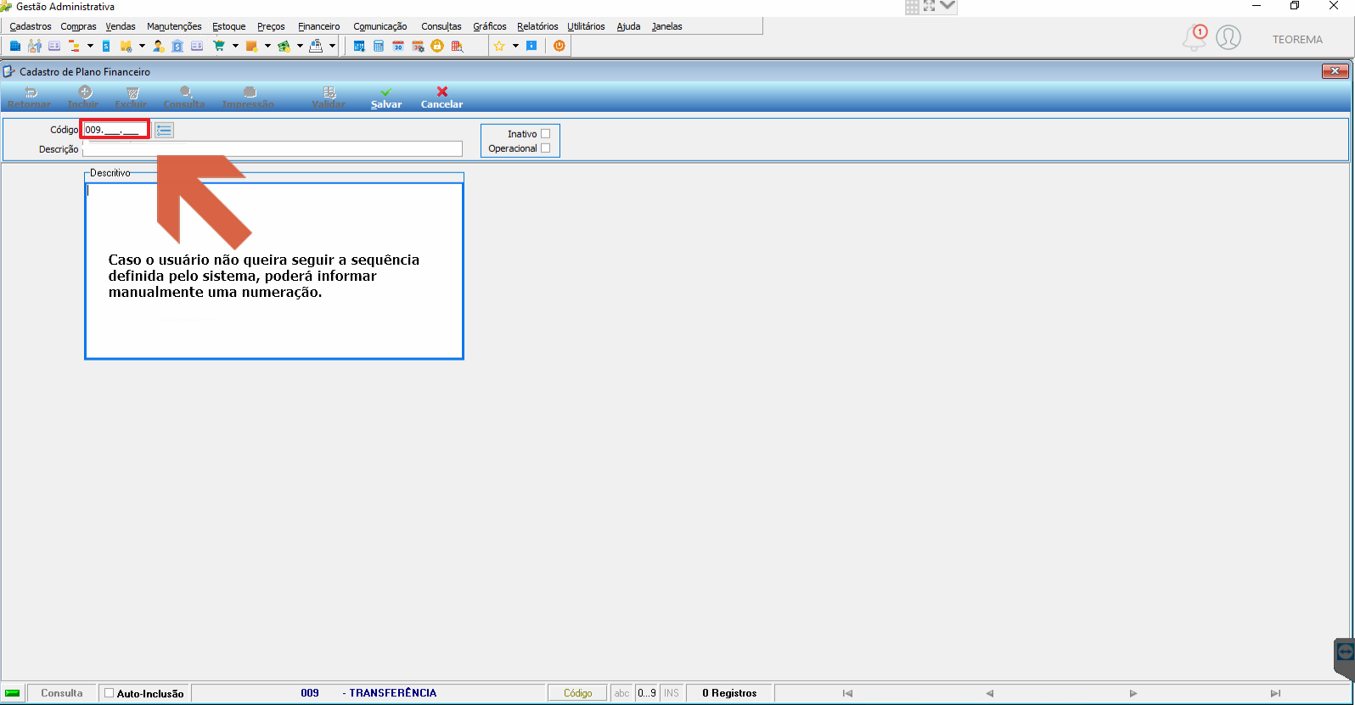Screen dimensions: 1355x705
Task: Open the green money toolbar icon
Action: pyautogui.click(x=284, y=46)
